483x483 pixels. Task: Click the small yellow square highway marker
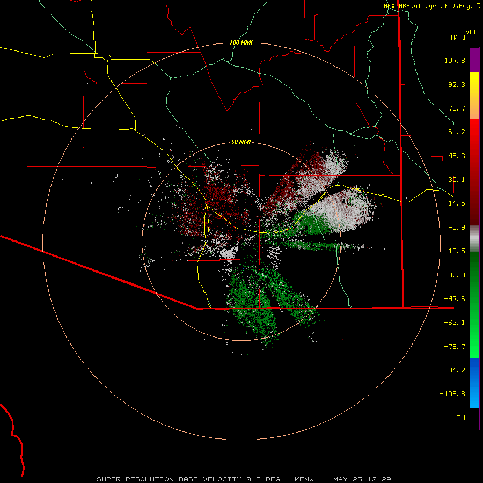(97, 55)
